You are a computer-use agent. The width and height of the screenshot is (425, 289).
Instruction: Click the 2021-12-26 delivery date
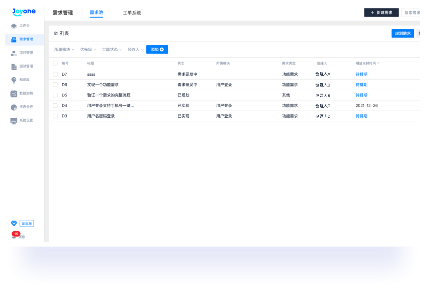point(366,106)
